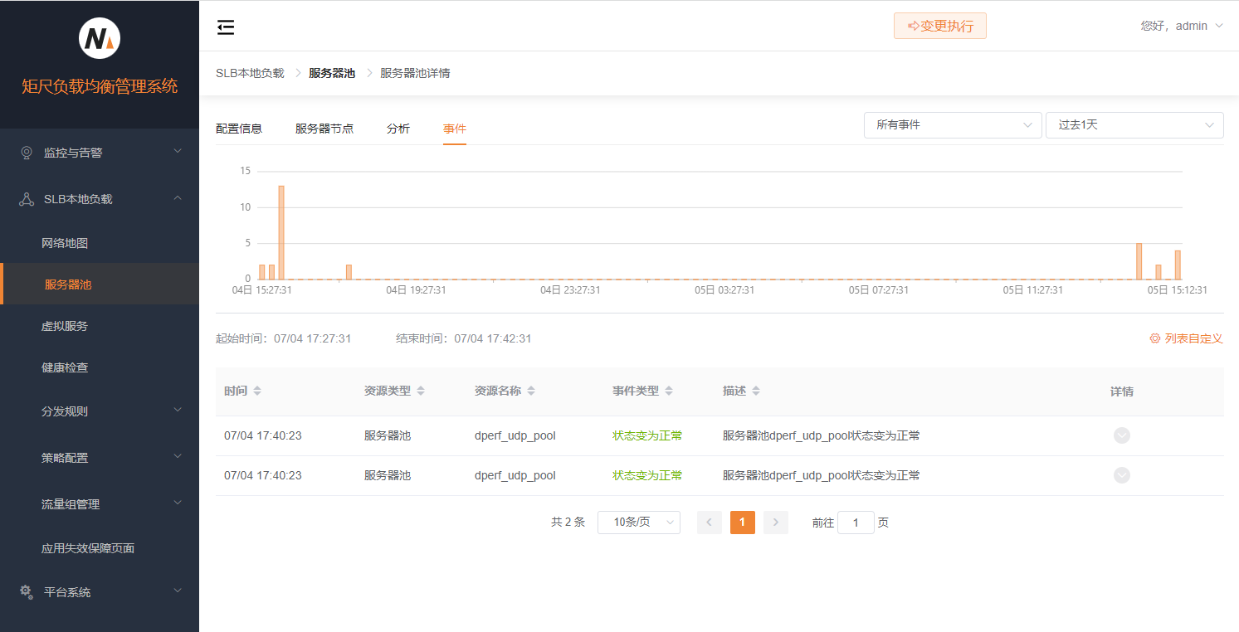The image size is (1239, 632).
Task: Open the 所有事件 filter dropdown
Action: pos(953,125)
